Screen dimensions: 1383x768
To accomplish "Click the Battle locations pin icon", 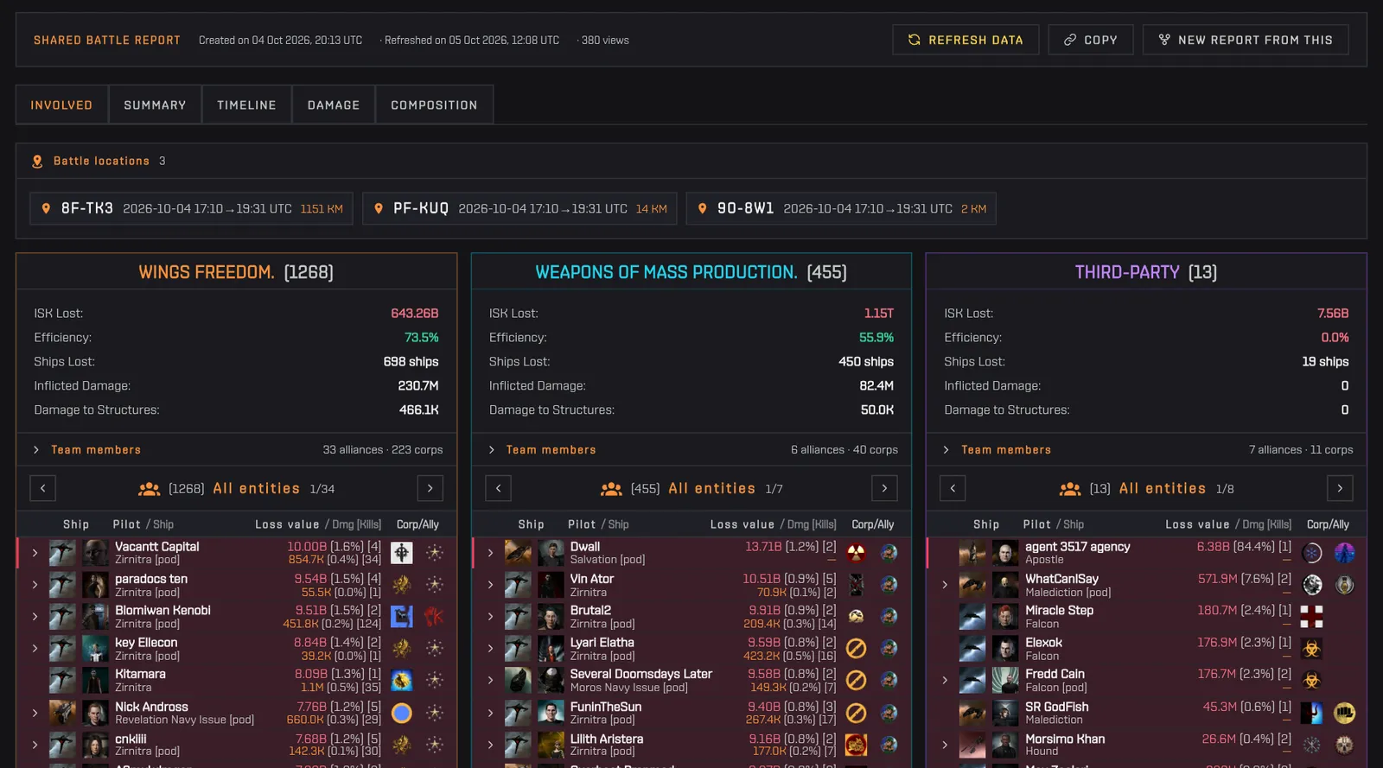I will coord(37,162).
